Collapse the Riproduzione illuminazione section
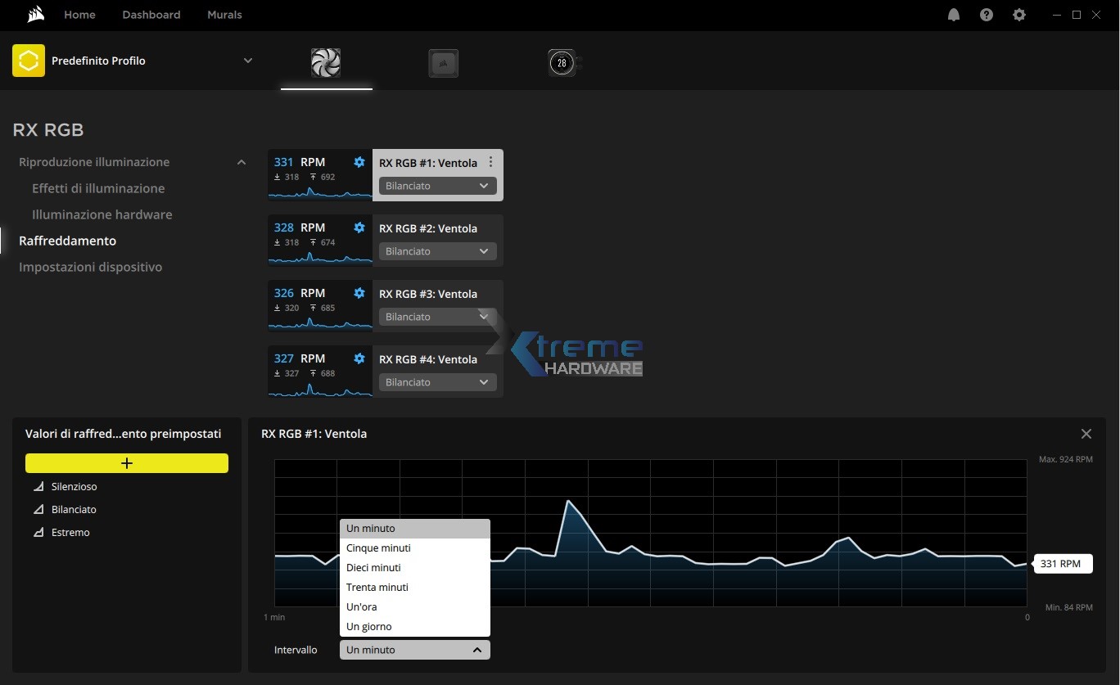 point(242,162)
